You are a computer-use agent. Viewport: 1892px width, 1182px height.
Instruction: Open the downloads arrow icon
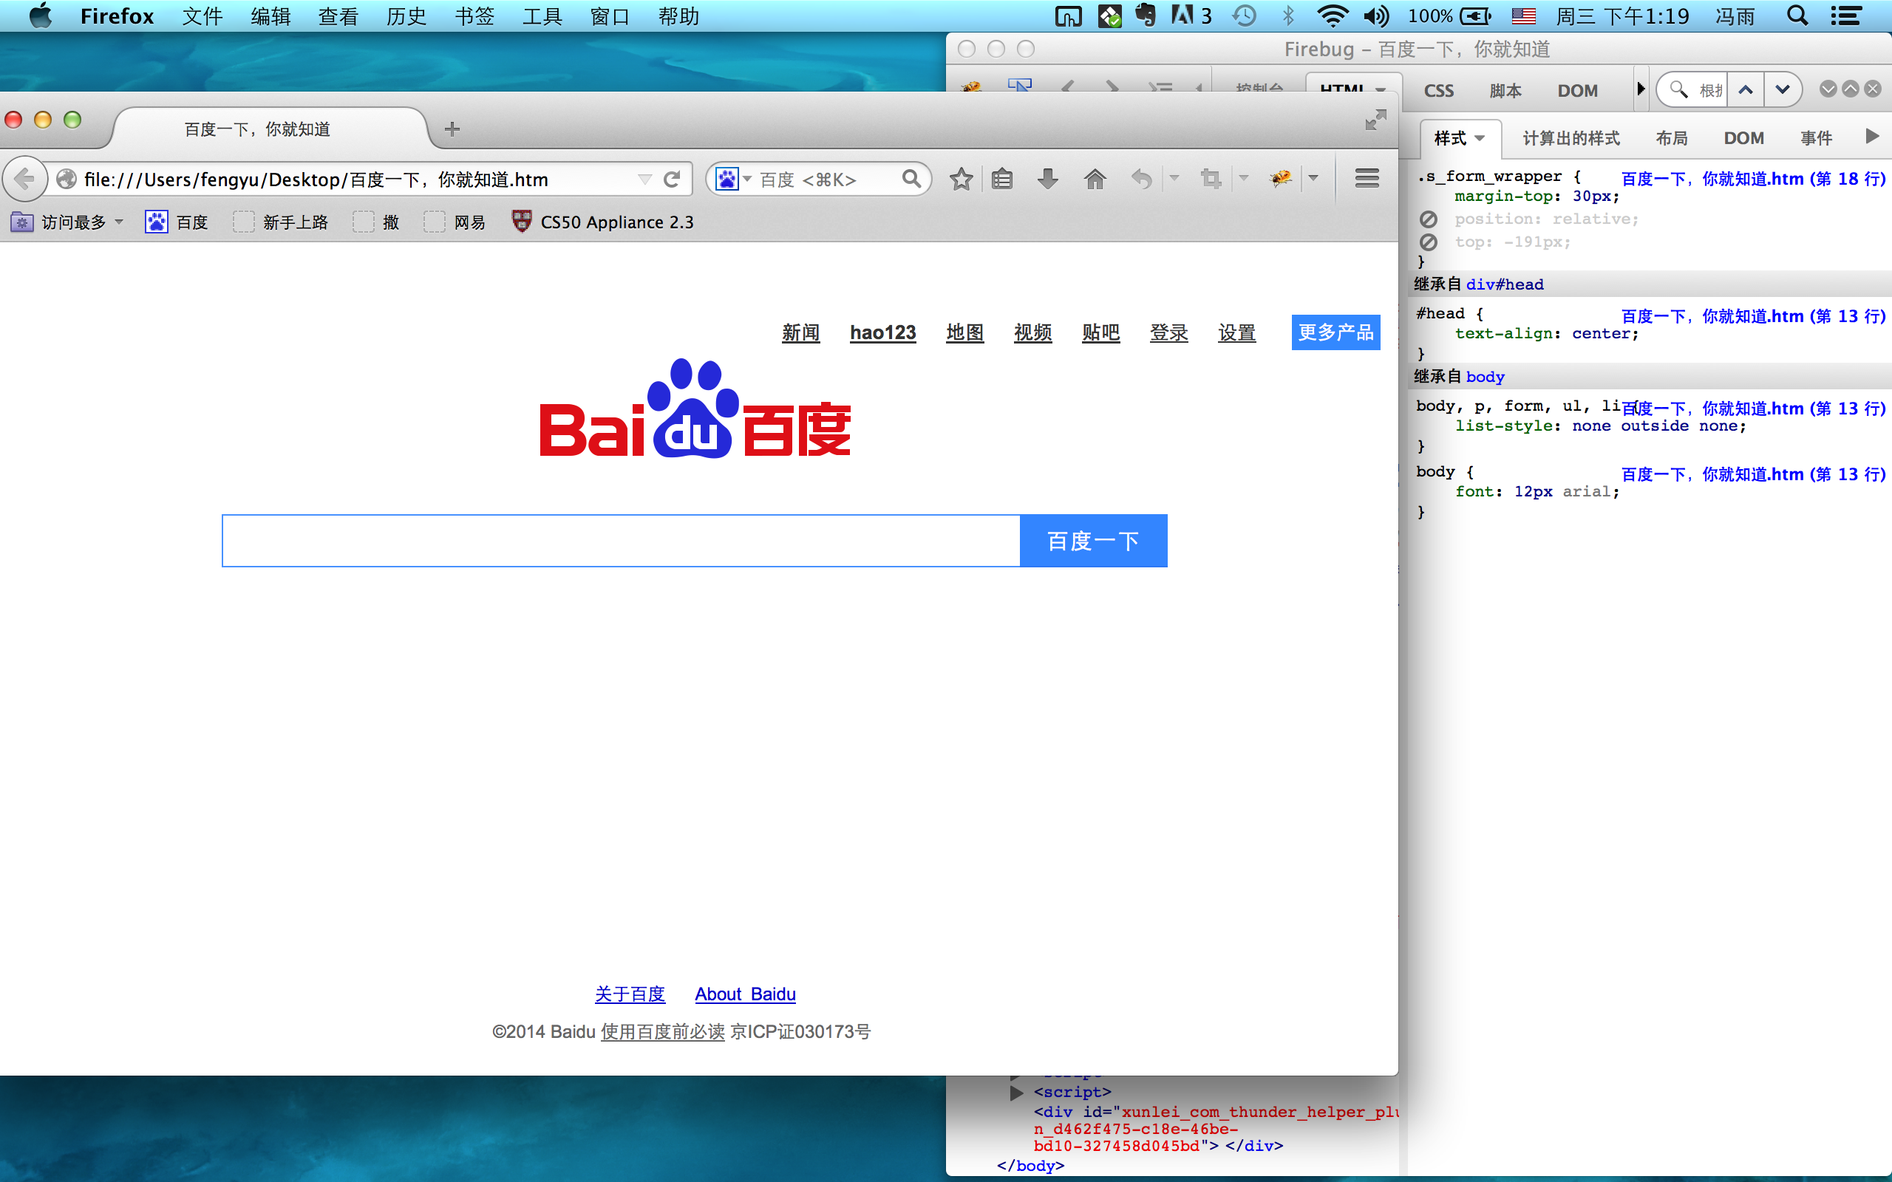[1048, 179]
